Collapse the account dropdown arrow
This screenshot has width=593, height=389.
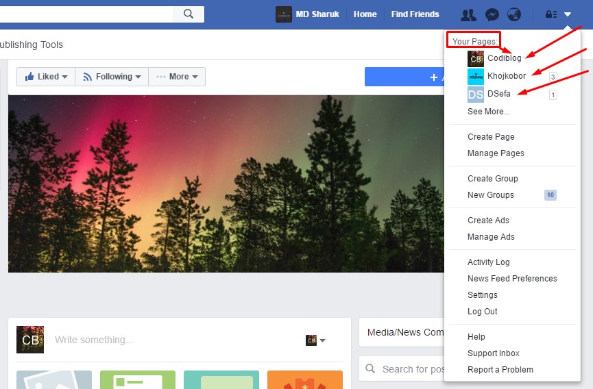point(567,14)
